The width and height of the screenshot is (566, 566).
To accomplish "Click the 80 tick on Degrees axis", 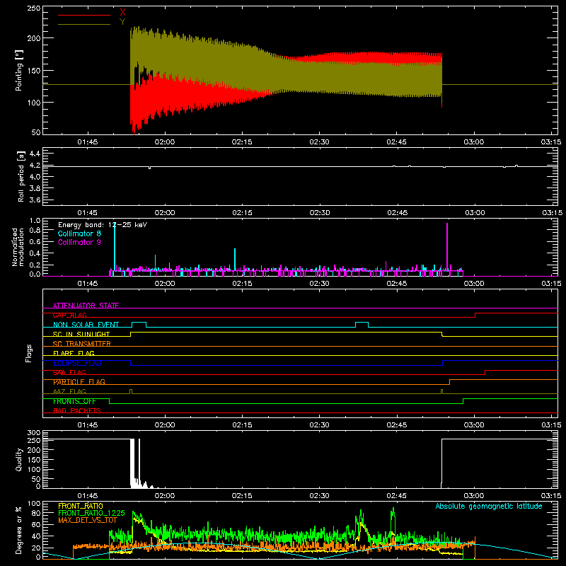I will click(37, 513).
